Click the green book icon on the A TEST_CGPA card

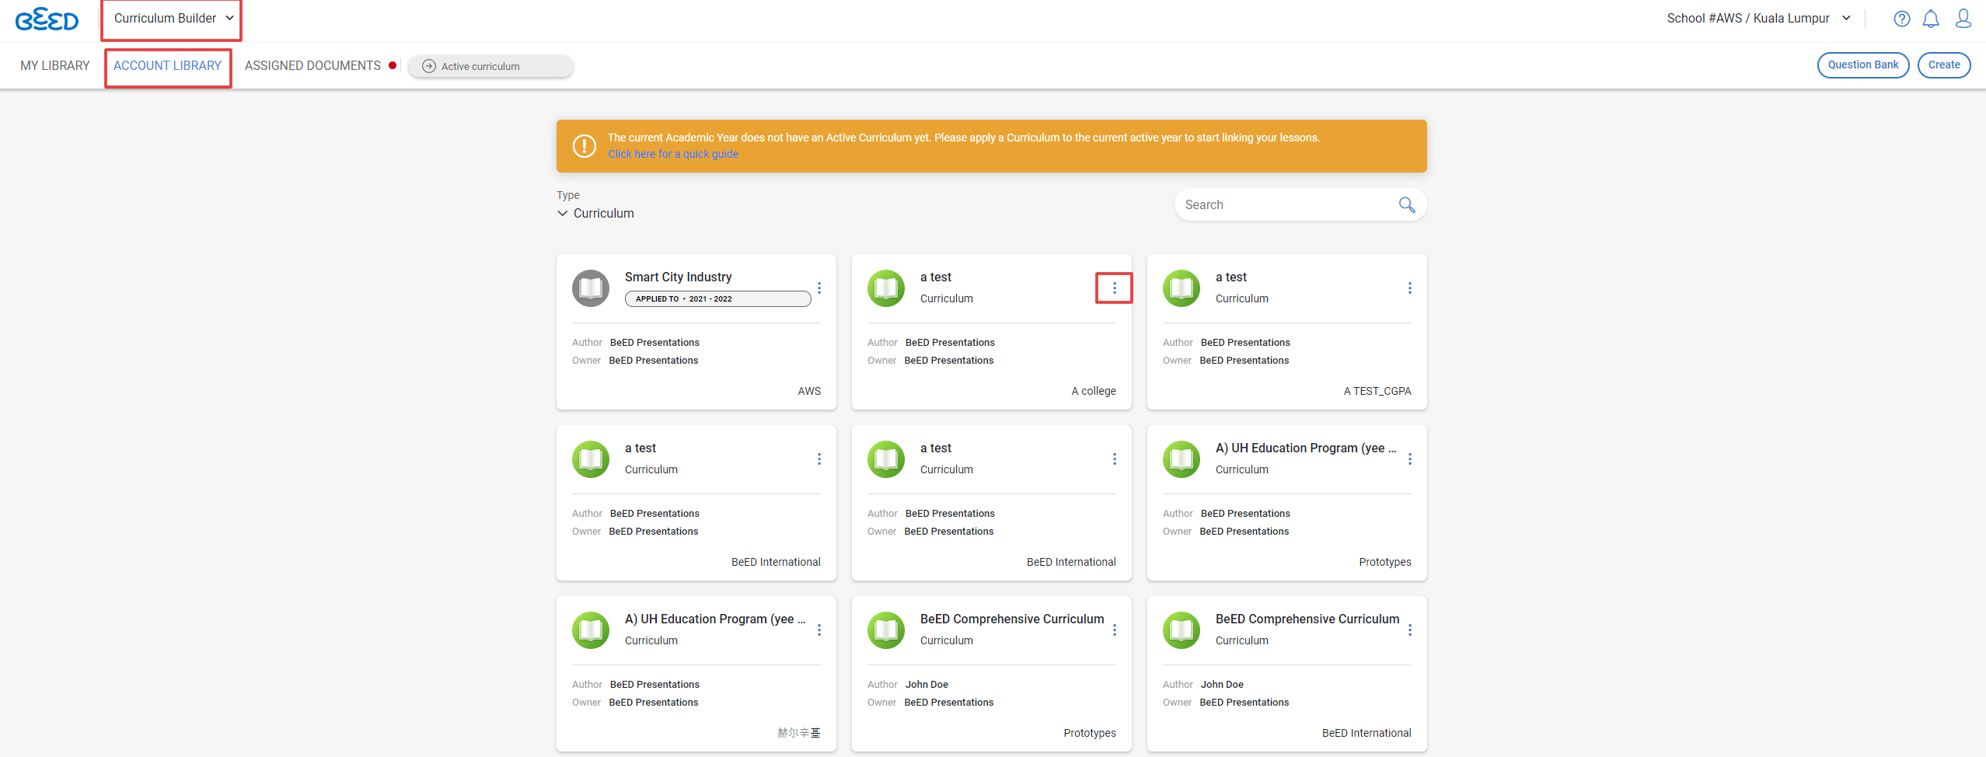click(1181, 288)
